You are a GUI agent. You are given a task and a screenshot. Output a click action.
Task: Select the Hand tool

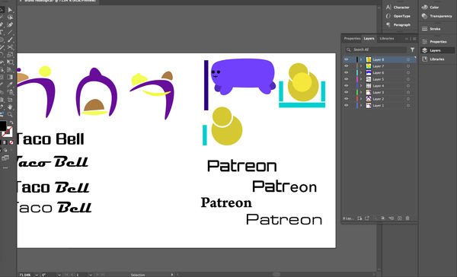[x=10, y=107]
